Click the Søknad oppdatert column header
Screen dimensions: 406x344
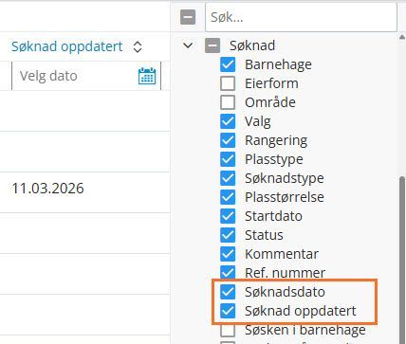[66, 46]
